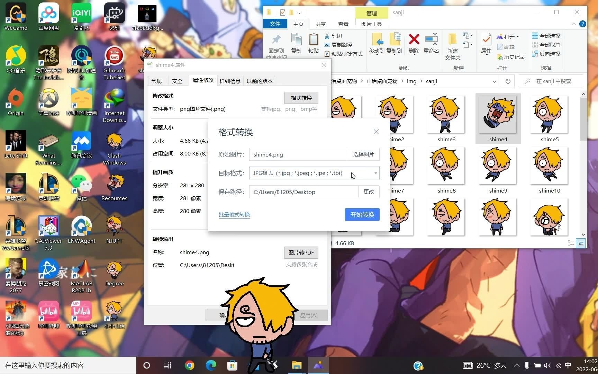Expand the 移动到 dropdown in ribbon
Viewport: 598px width, 374px height.
(377, 55)
